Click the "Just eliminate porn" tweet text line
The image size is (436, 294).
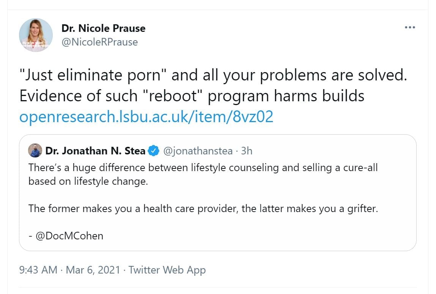[212, 75]
